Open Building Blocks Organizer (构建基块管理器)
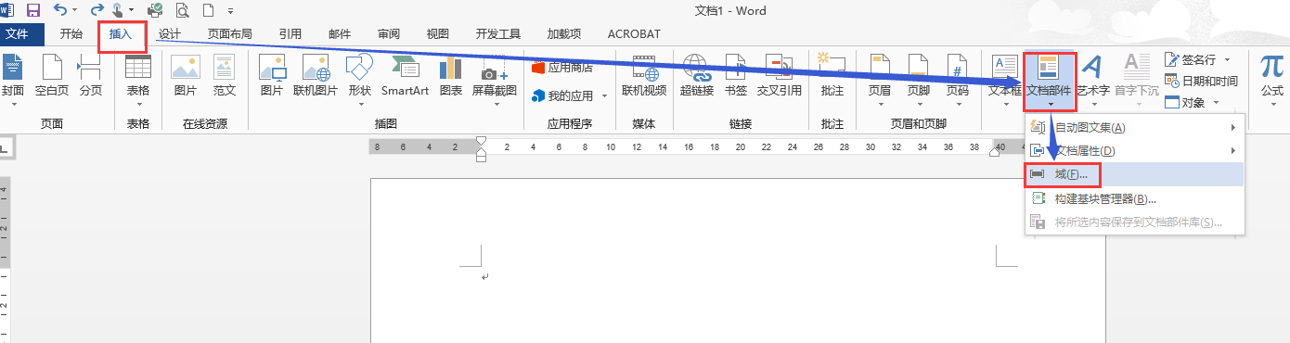 click(x=1134, y=198)
